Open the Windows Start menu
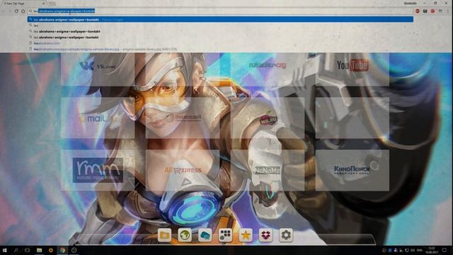This screenshot has height=255, width=453. [5, 250]
